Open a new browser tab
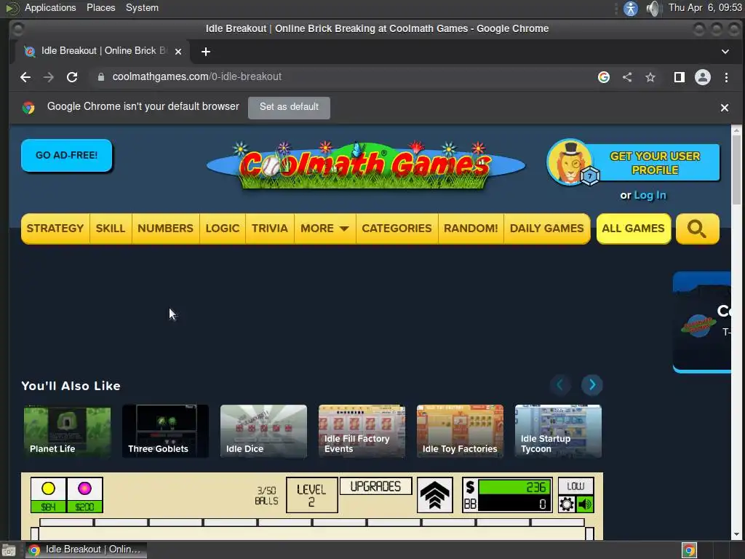The height and width of the screenshot is (559, 745). tap(206, 52)
